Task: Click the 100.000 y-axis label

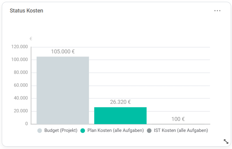Action: tap(20, 60)
